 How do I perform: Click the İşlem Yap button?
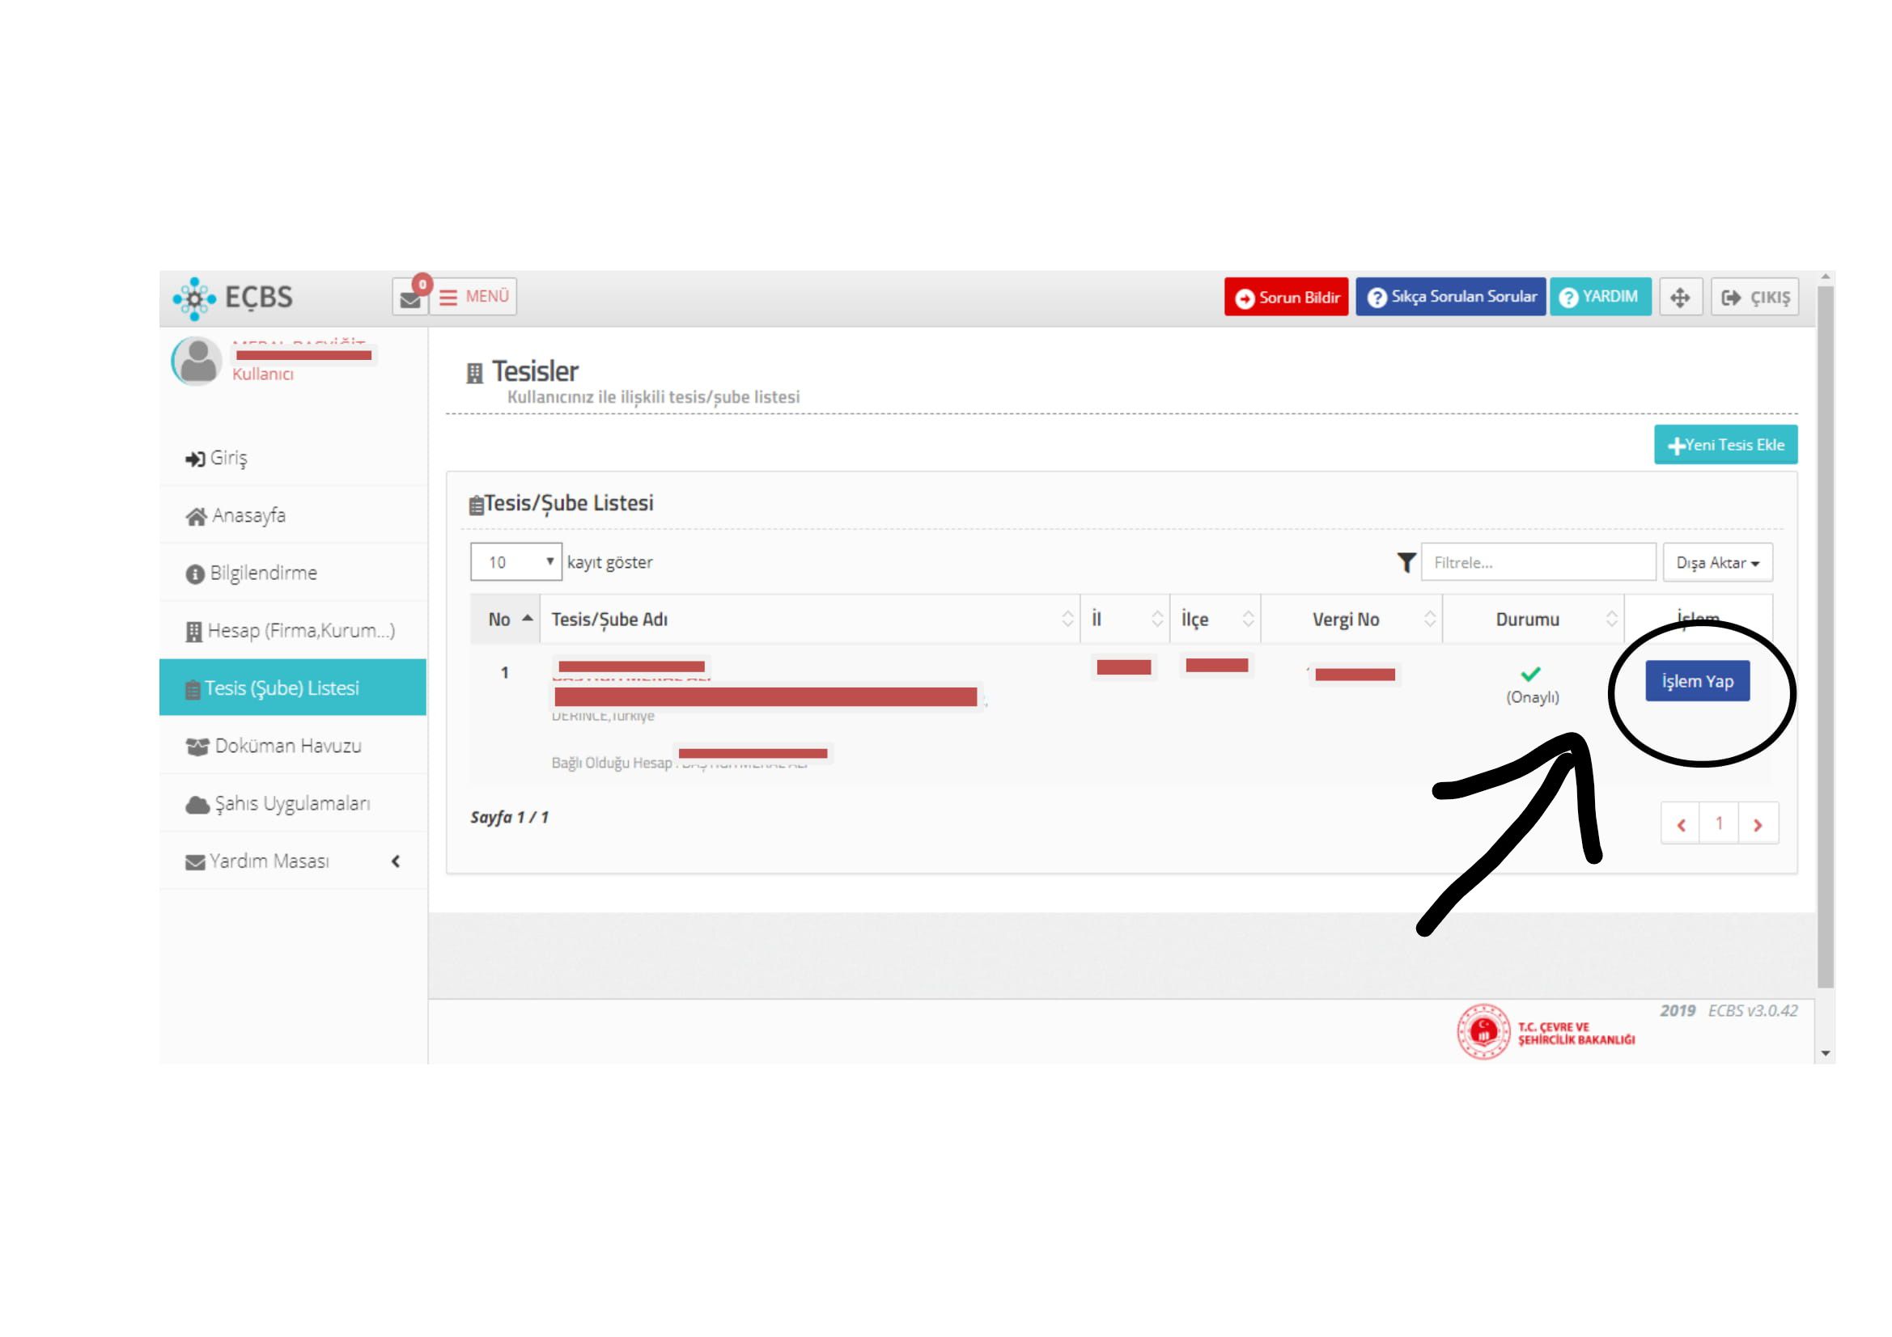[1697, 681]
